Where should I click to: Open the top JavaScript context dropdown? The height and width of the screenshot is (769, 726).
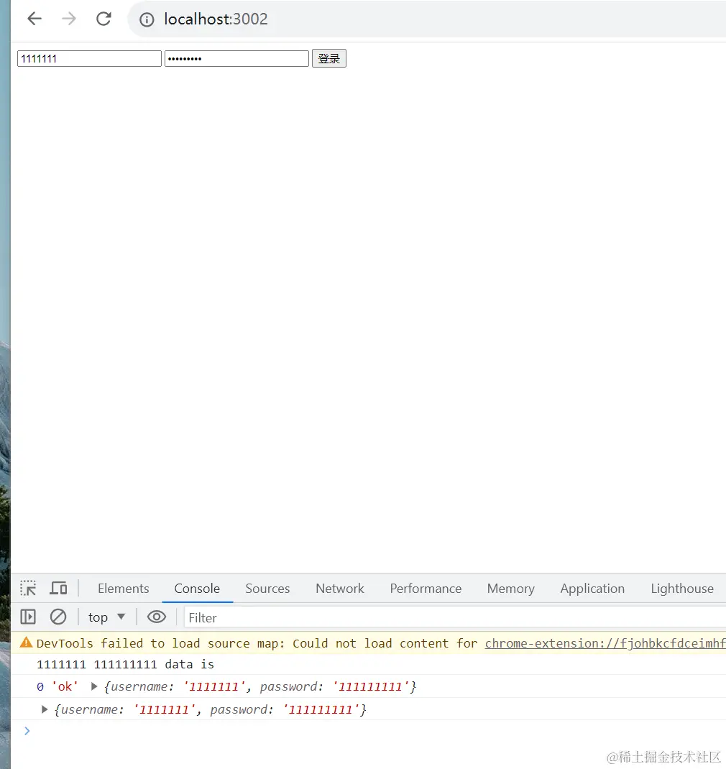coord(106,617)
